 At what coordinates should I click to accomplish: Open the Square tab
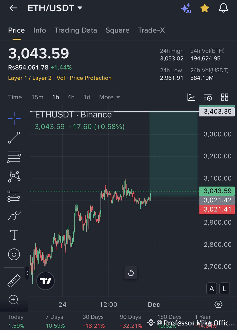tap(117, 30)
